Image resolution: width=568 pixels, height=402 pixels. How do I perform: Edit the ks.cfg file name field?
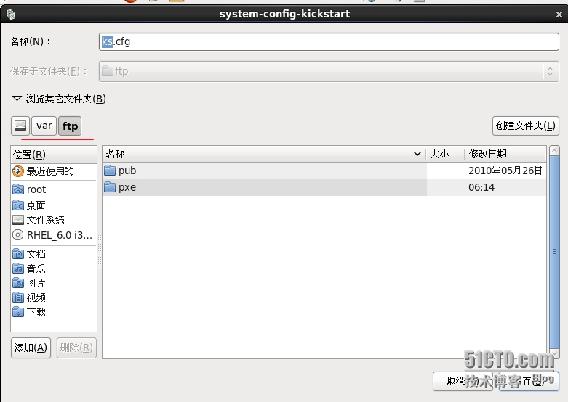pos(329,41)
